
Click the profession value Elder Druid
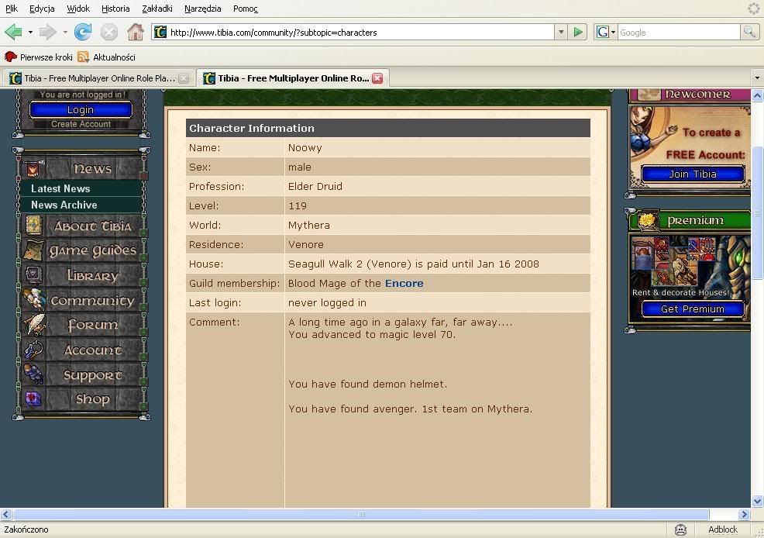coord(315,187)
